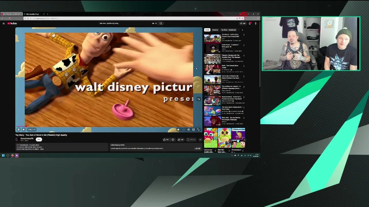Viewport: 369px width, 207px height.
Task: Open the first owl Shorts thumbnail
Action: pyautogui.click(x=210, y=138)
